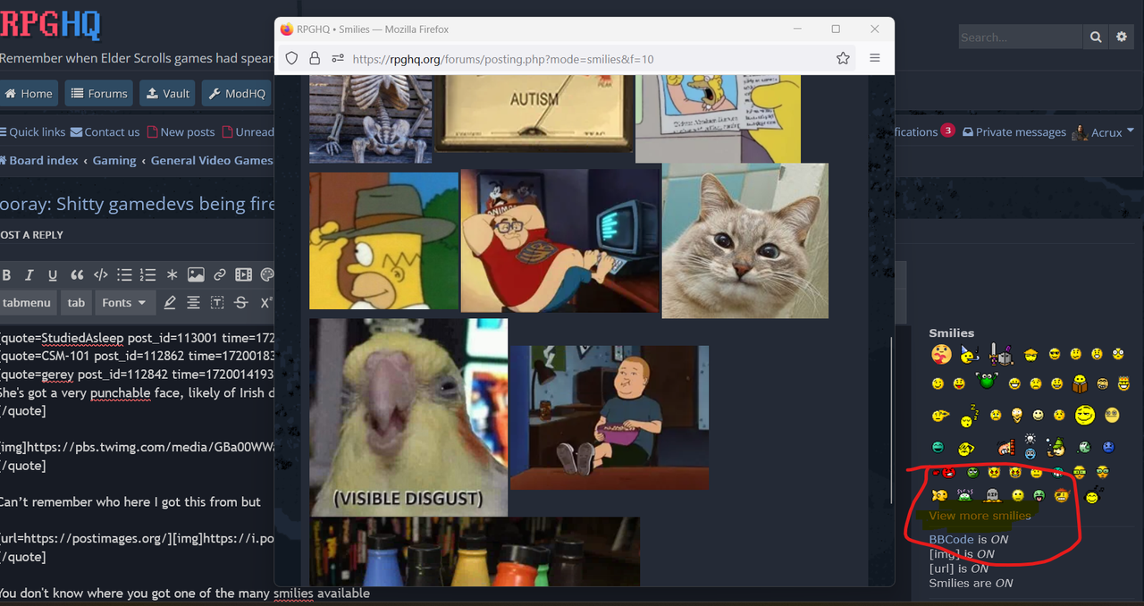Insert a numbered ordered list
This screenshot has width=1144, height=606.
[148, 275]
